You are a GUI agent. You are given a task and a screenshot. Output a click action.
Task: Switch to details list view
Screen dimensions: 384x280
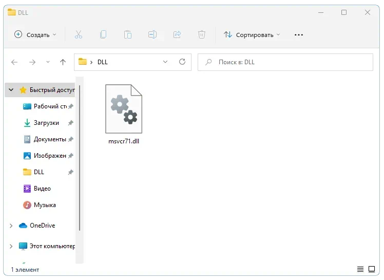[x=360, y=269]
